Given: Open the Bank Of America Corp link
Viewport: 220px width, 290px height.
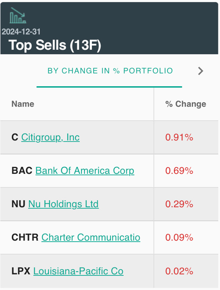Looking at the screenshot, I should (84, 171).
